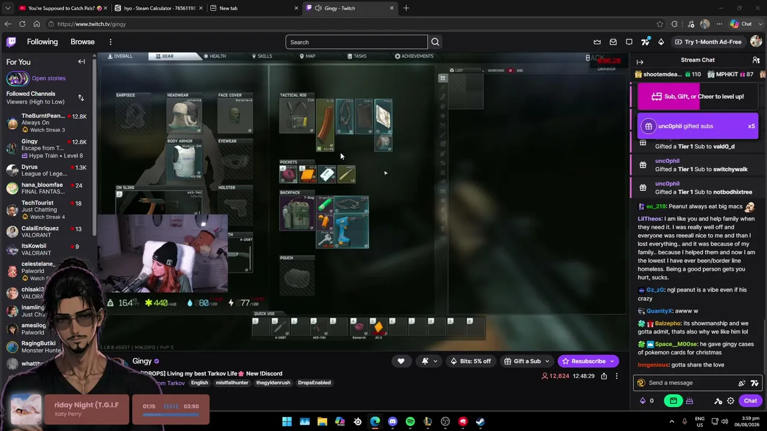767x431 pixels.
Task: Bookmark page with star icon
Action: [x=660, y=24]
